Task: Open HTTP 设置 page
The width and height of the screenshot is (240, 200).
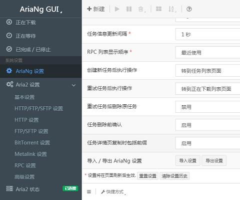Action: [x=26, y=120]
